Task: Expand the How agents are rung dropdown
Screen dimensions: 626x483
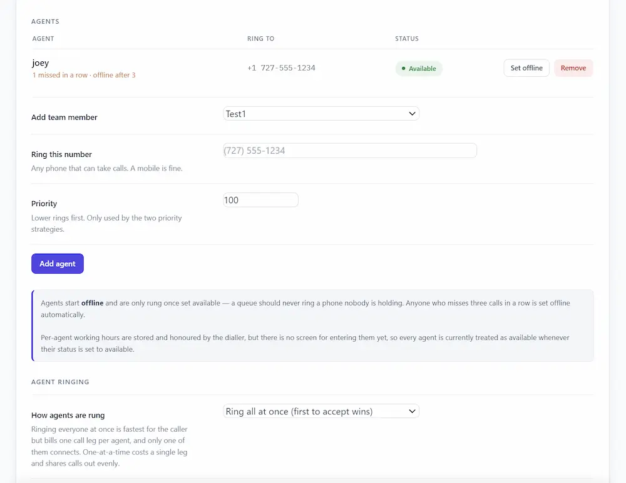Action: point(321,411)
